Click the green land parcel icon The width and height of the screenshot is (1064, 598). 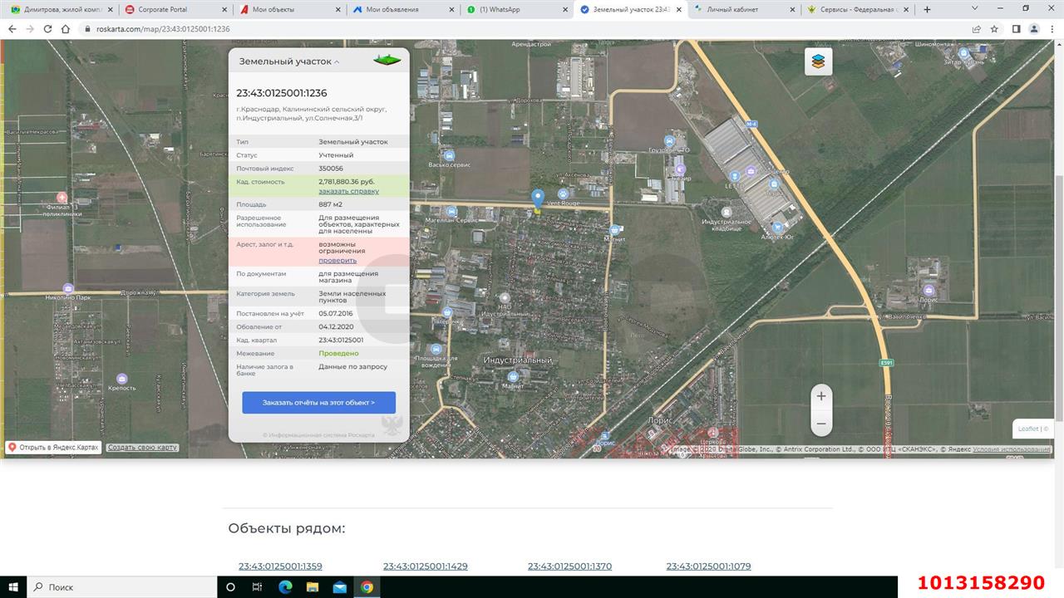point(386,61)
